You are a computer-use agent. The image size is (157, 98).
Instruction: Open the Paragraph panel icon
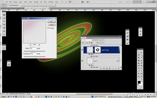140,34
